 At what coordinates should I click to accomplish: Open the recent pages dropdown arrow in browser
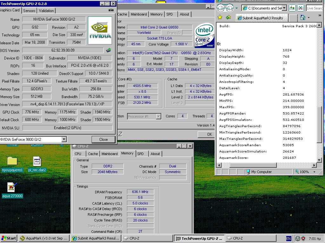pos(236,8)
